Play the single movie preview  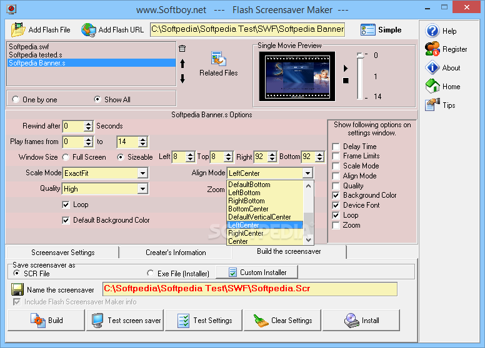click(346, 68)
